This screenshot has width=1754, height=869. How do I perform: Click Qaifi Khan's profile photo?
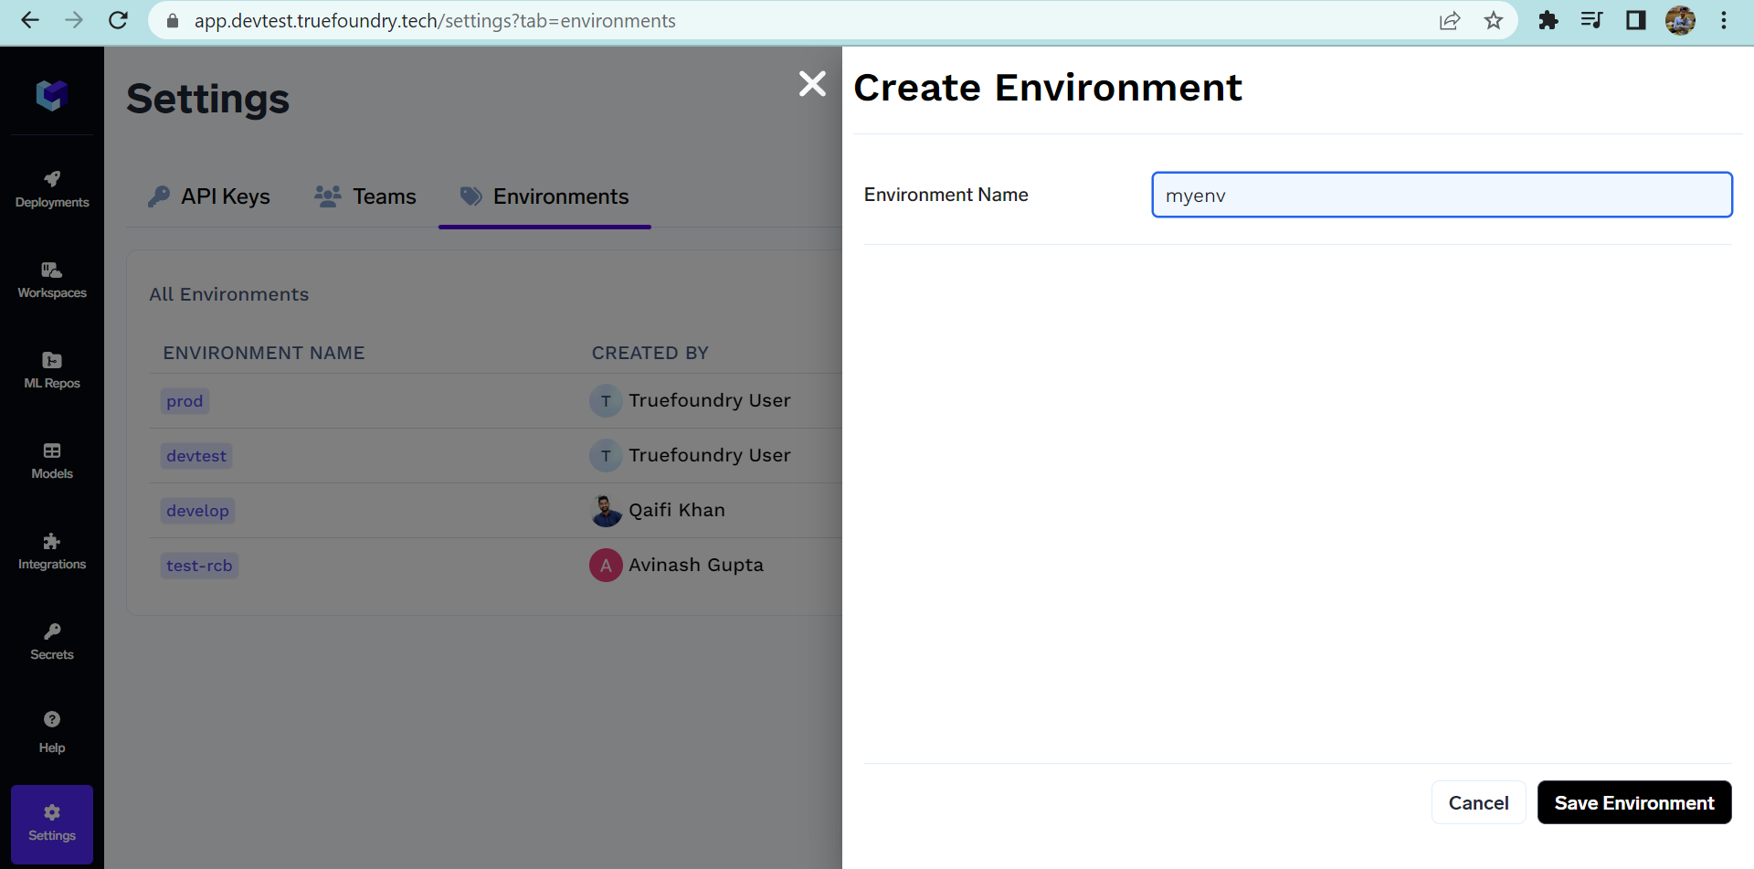click(x=606, y=511)
